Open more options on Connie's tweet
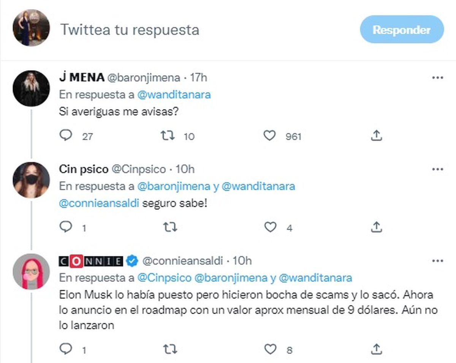The width and height of the screenshot is (456, 363). [x=438, y=261]
